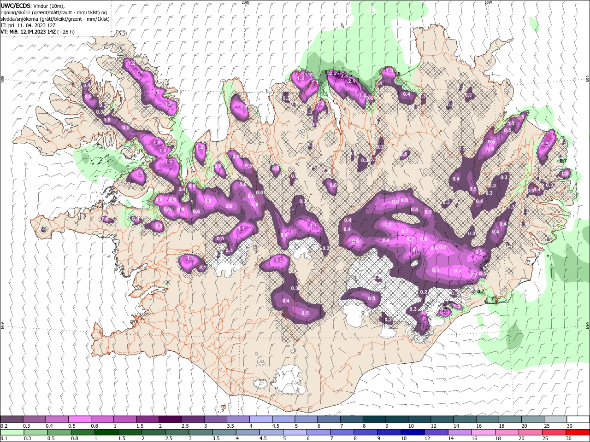Click the light lavender 4 swatch in upper legend row
This screenshot has height=442, width=590.
pyautogui.click(x=261, y=419)
